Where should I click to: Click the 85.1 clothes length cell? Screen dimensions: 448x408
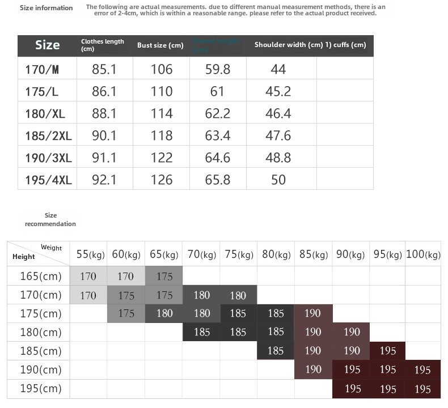[104, 69]
